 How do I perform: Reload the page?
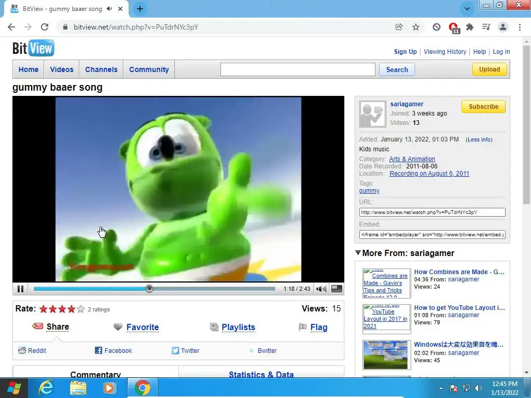click(45, 27)
